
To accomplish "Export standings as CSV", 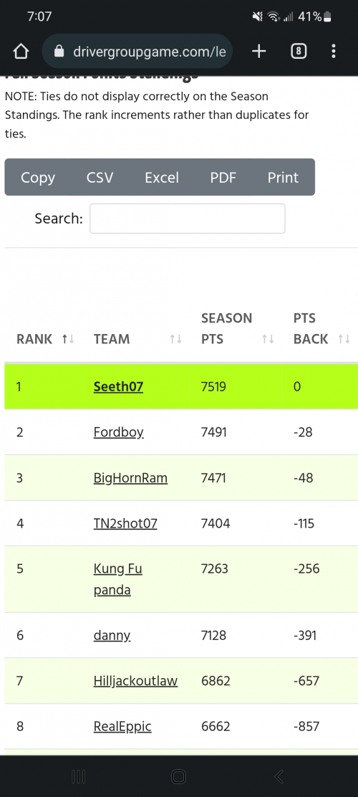I will click(100, 178).
